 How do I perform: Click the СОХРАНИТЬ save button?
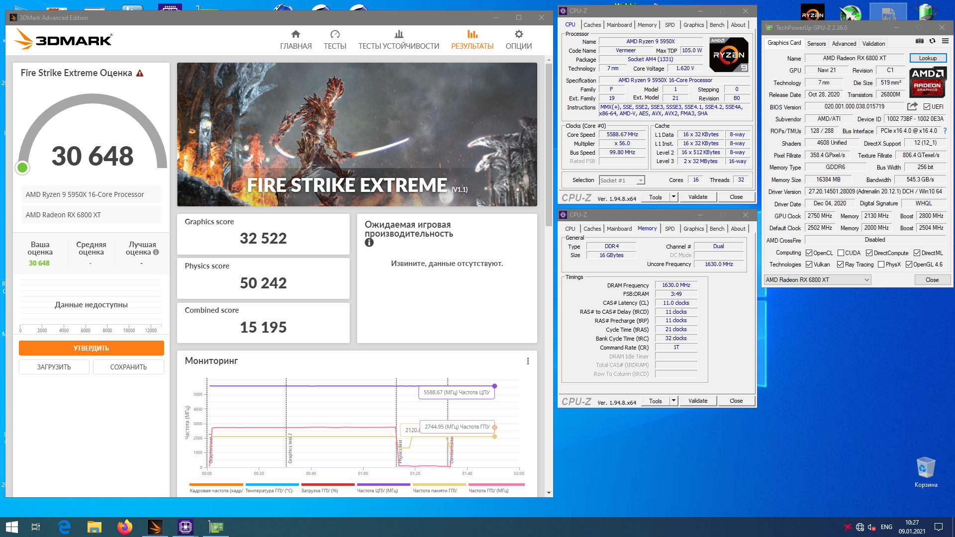coord(128,367)
